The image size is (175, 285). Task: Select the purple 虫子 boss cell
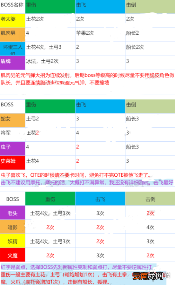click(12, 148)
